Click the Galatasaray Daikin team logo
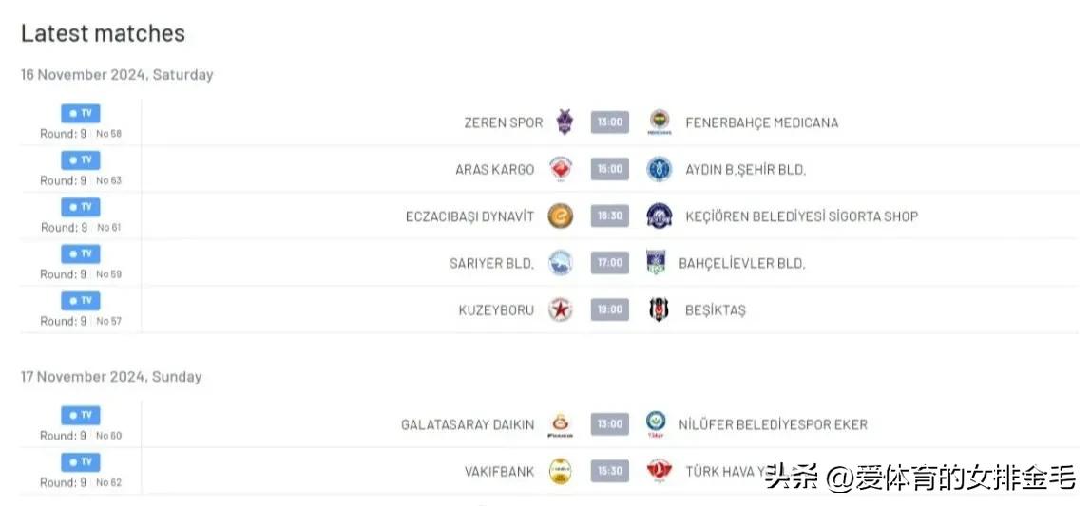This screenshot has width=1091, height=506. coord(560,424)
